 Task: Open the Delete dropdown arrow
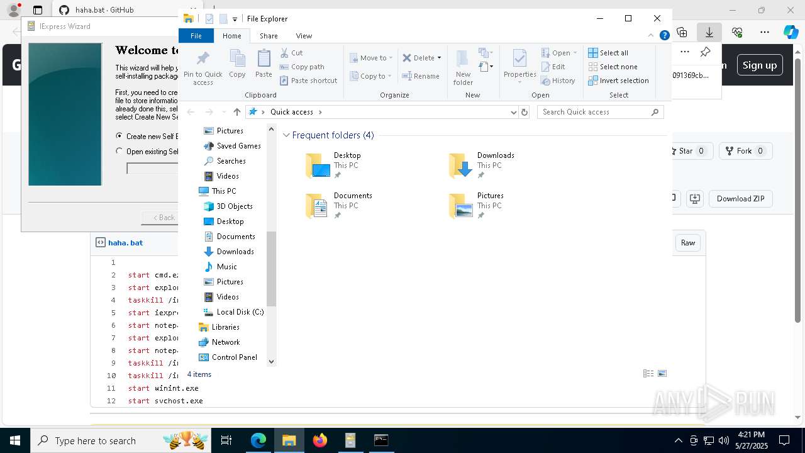click(x=439, y=58)
